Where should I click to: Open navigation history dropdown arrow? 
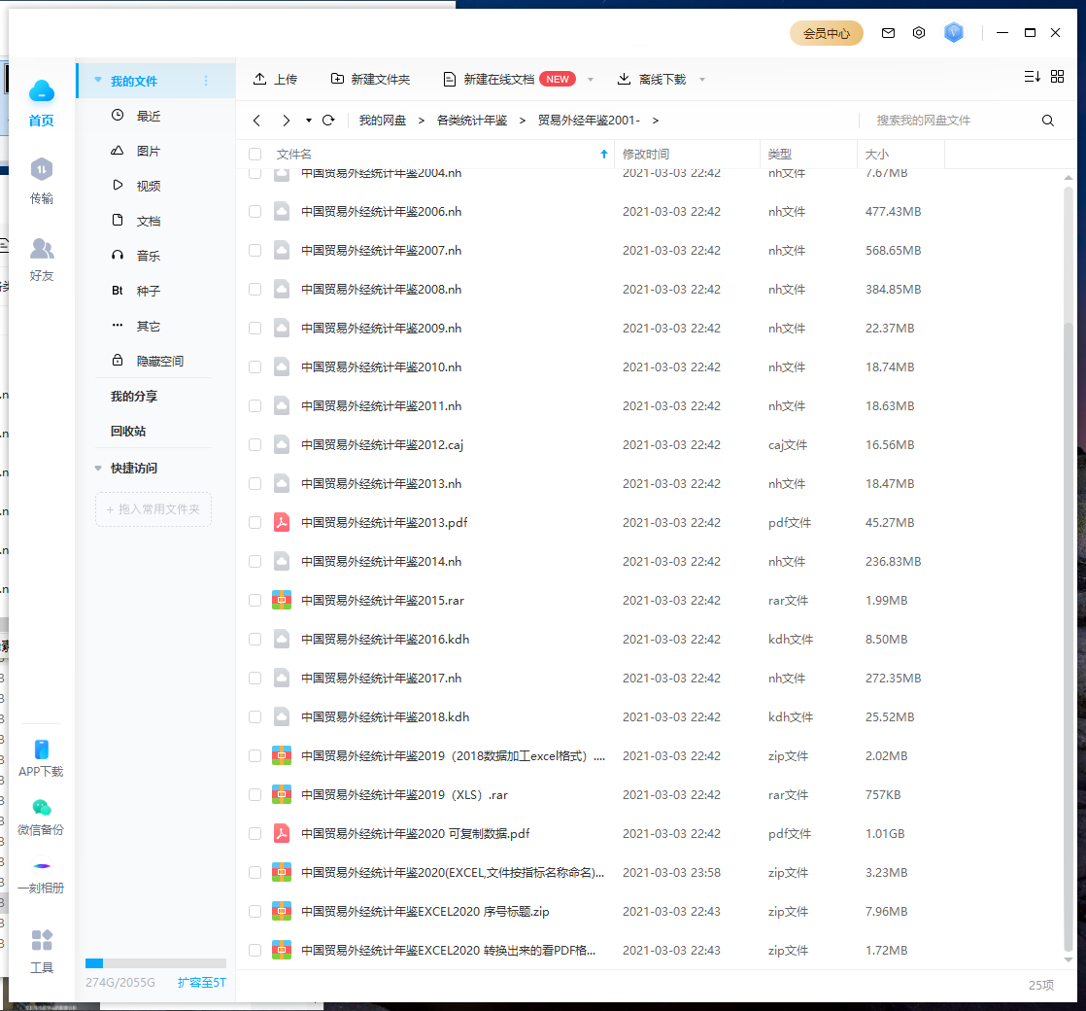coord(308,121)
